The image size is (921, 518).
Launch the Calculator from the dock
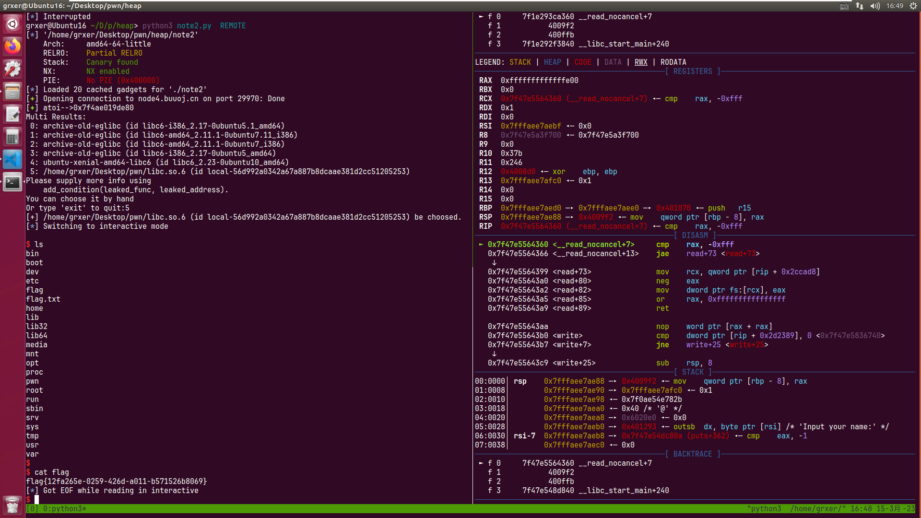[x=12, y=137]
